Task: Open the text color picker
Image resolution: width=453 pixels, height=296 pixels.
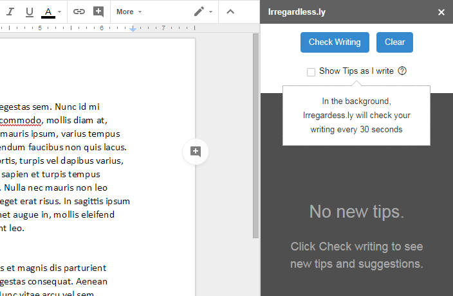Action: (48, 12)
